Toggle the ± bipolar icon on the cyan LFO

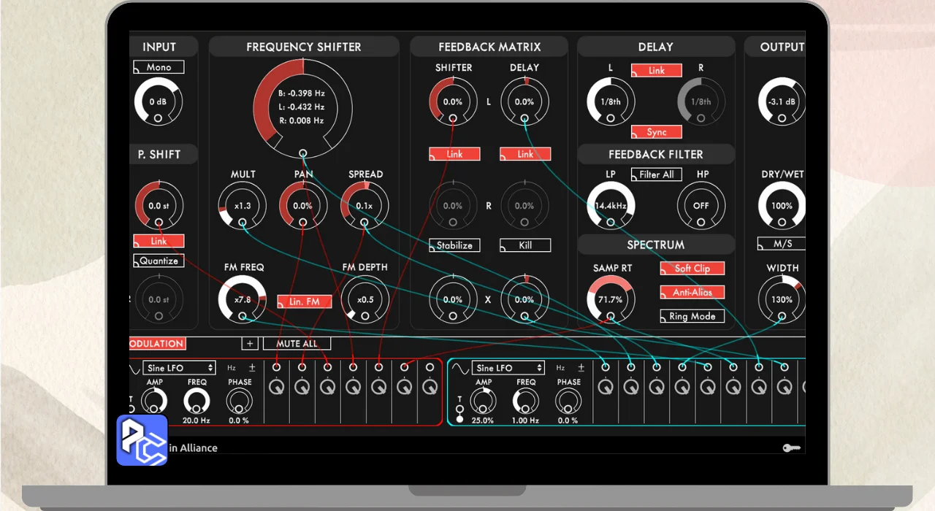pos(581,368)
